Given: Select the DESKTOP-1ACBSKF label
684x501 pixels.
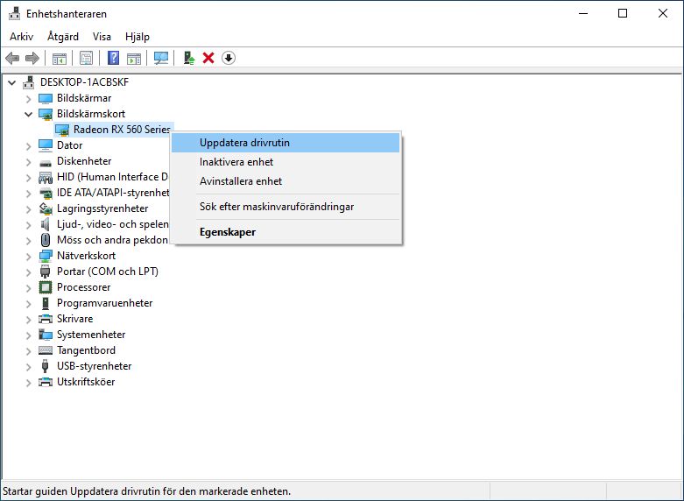Looking at the screenshot, I should (85, 82).
